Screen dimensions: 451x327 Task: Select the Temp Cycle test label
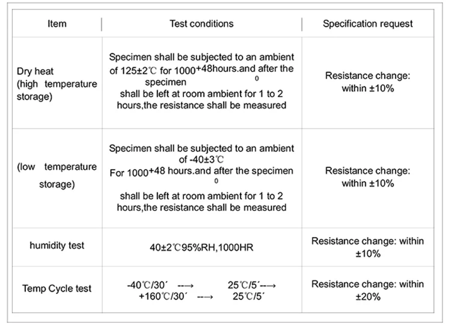click(57, 289)
